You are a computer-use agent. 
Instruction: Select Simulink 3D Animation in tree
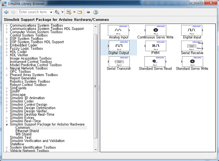[27, 98]
